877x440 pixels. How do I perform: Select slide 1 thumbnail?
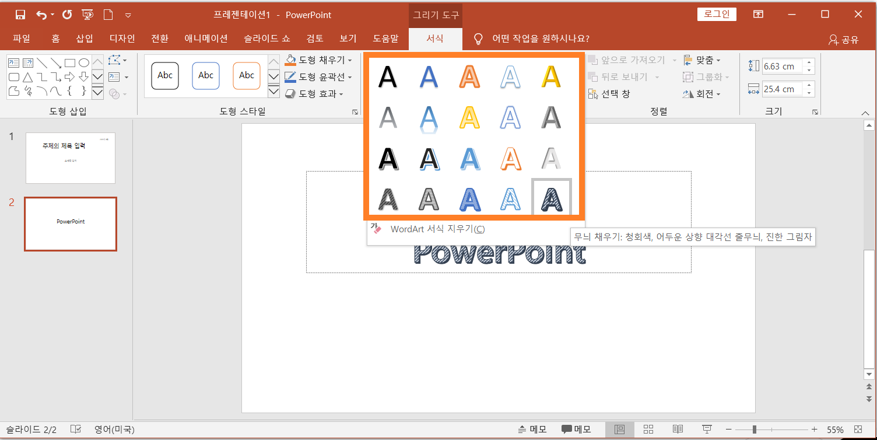tap(71, 158)
